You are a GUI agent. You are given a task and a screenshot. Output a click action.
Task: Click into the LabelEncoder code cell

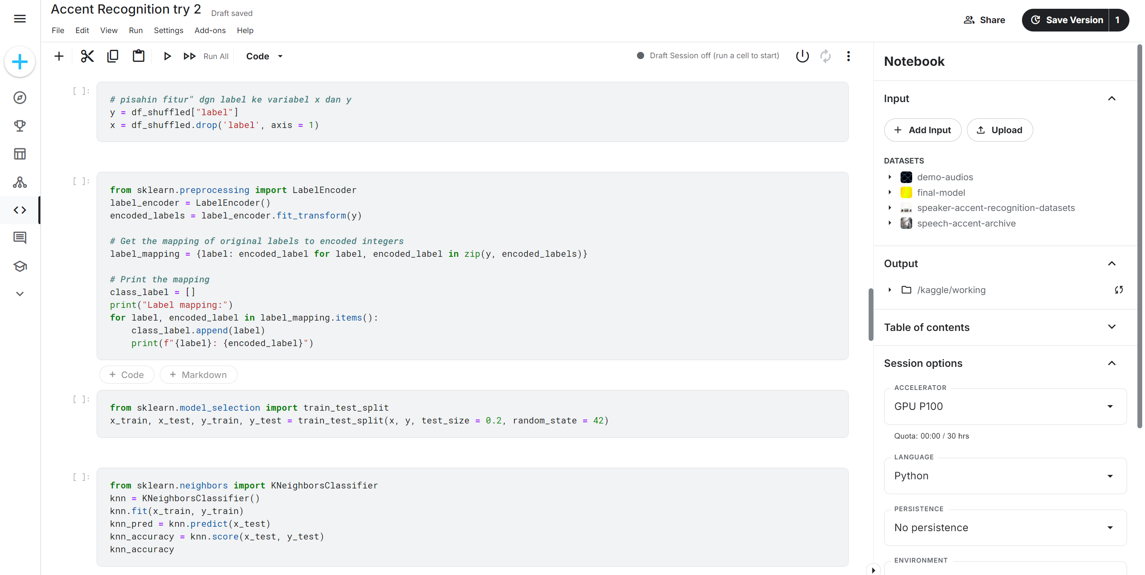click(472, 266)
